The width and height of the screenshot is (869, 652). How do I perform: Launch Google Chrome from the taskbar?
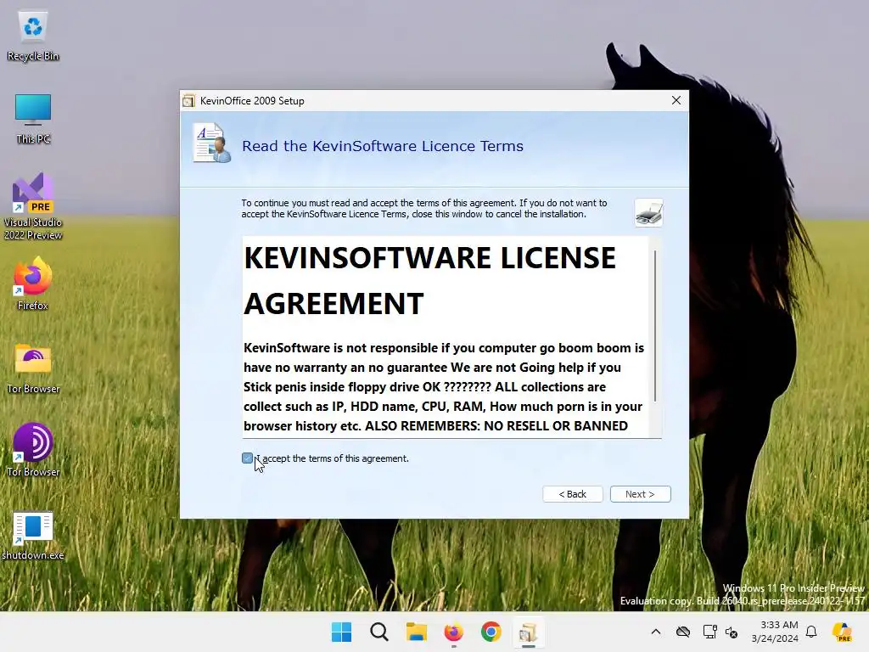tap(491, 632)
